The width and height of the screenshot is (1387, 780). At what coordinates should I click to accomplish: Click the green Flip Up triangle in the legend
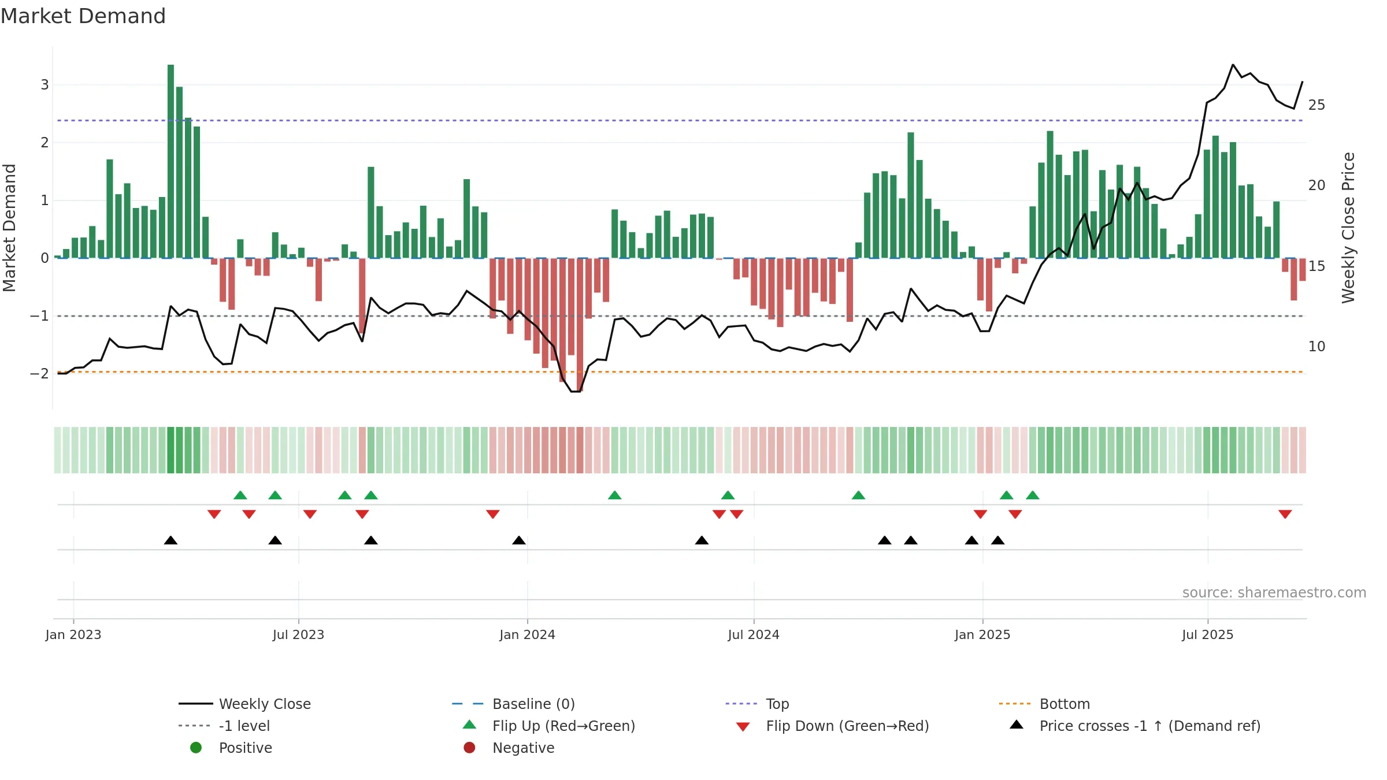[470, 725]
